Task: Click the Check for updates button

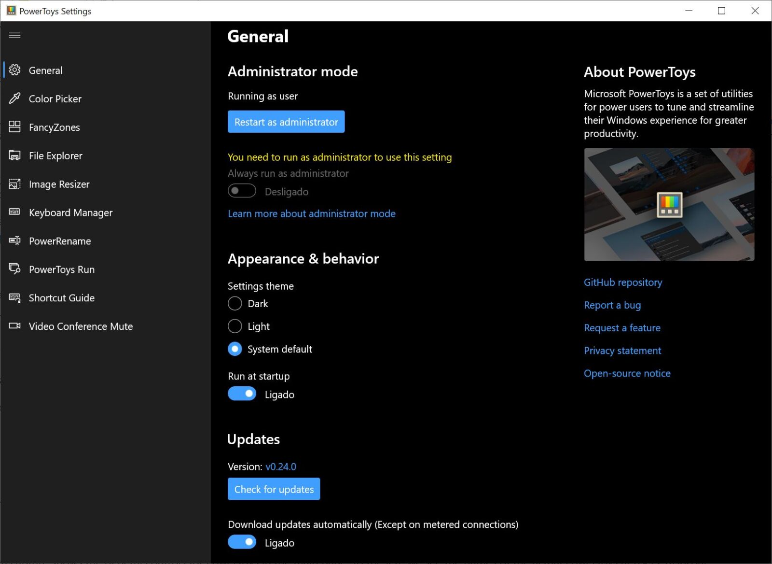Action: click(274, 489)
